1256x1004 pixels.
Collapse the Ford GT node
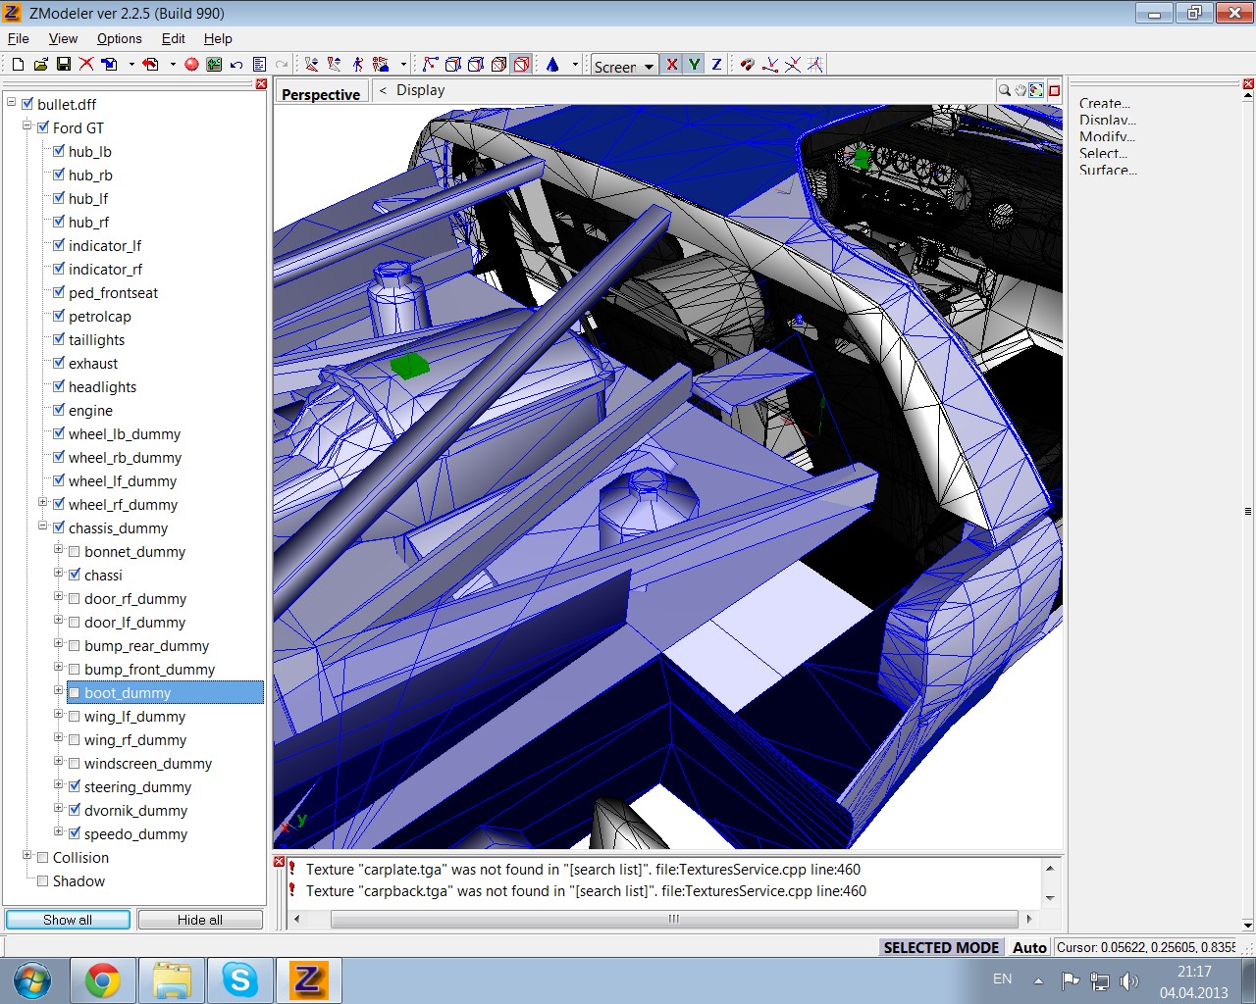(x=26, y=125)
